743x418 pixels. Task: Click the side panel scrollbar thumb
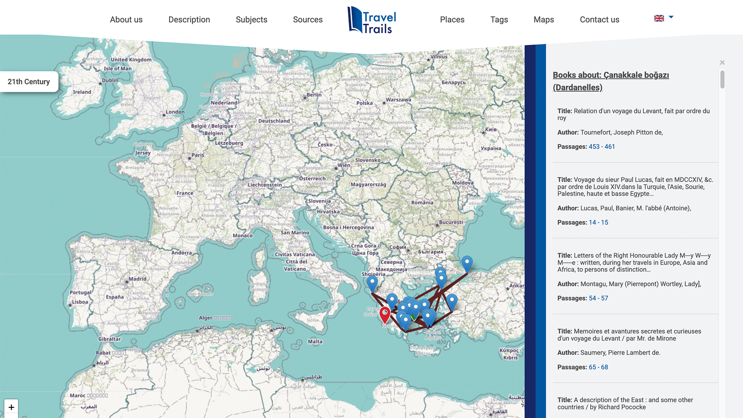723,80
